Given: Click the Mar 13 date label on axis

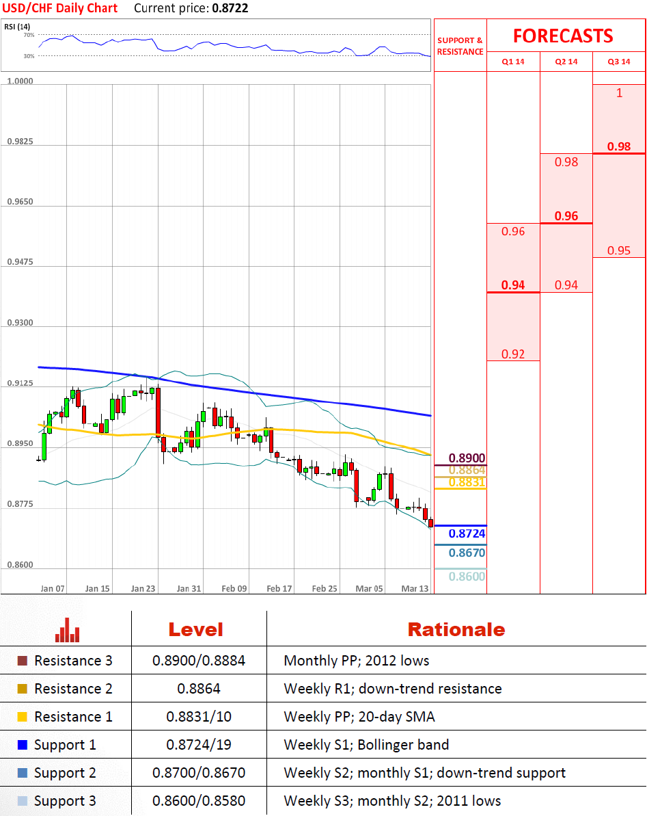Looking at the screenshot, I should point(415,588).
